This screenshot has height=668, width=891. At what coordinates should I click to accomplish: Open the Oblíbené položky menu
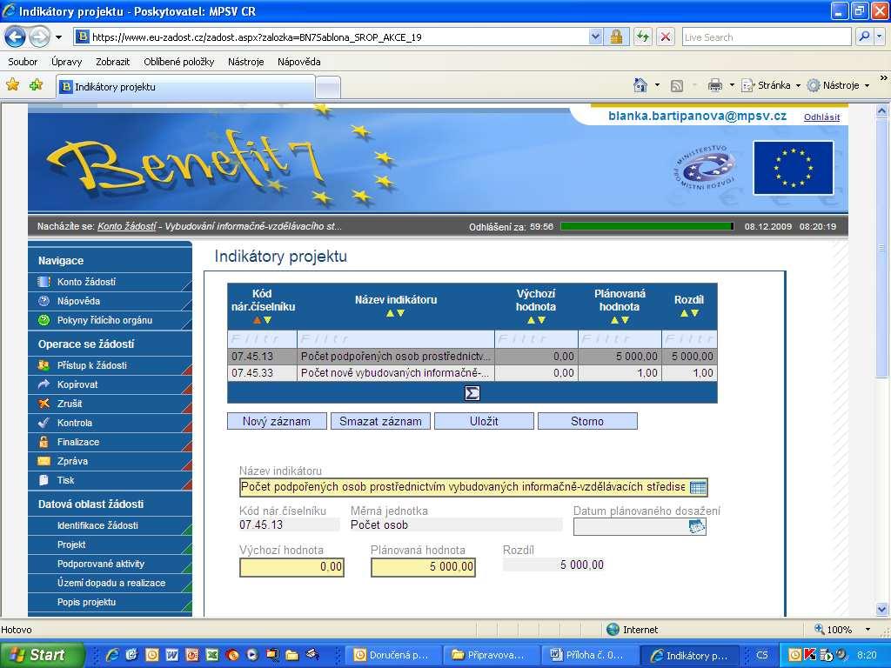click(x=179, y=62)
